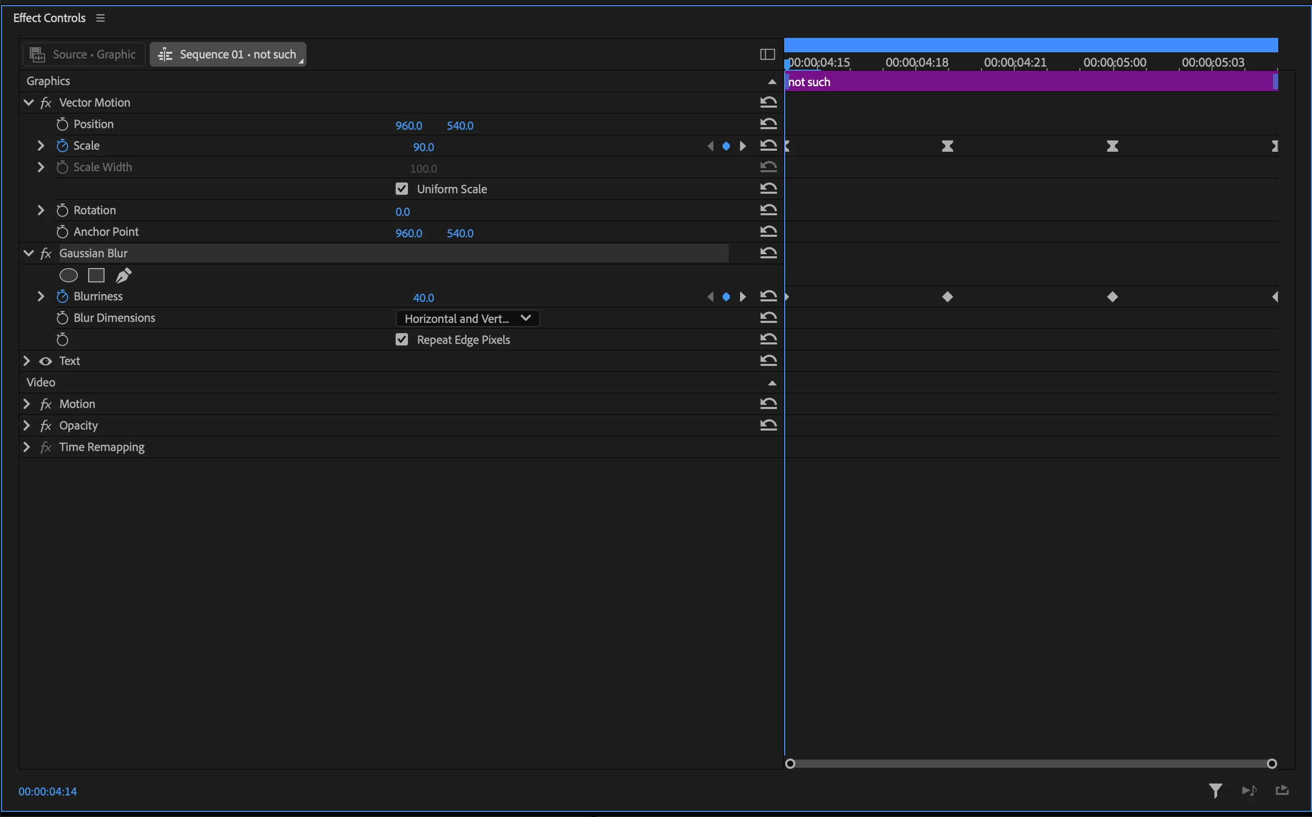Select the free draw bezier pen mask
The height and width of the screenshot is (817, 1312).
point(124,276)
